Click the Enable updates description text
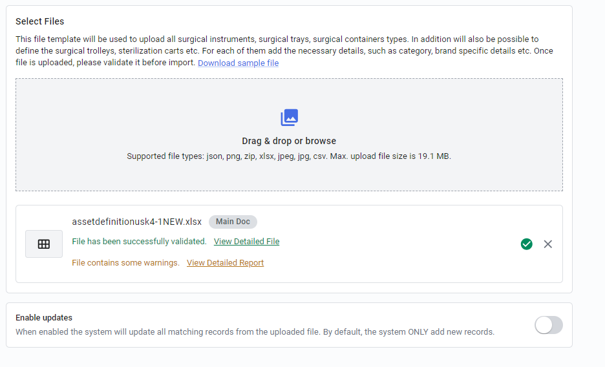605x367 pixels. click(255, 332)
